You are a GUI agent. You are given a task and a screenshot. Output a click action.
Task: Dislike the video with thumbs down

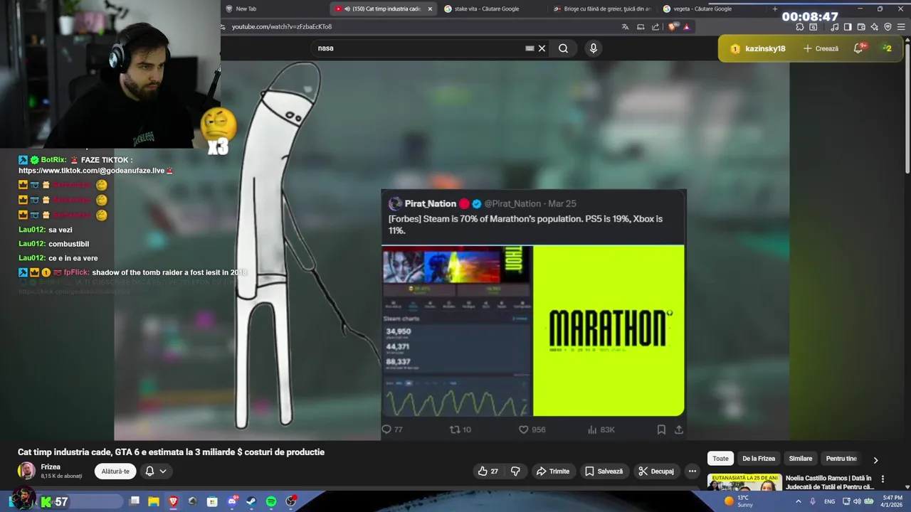[515, 471]
